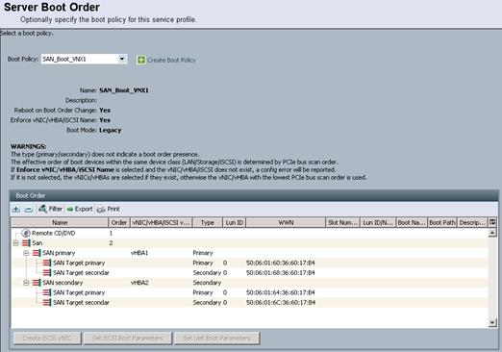The width and height of the screenshot is (502, 352).
Task: Select WWN 50:06:01:64:36:60:17:B4
Action: [x=281, y=292]
